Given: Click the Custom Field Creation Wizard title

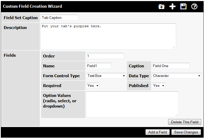Looking at the screenshot, I should point(32,6).
